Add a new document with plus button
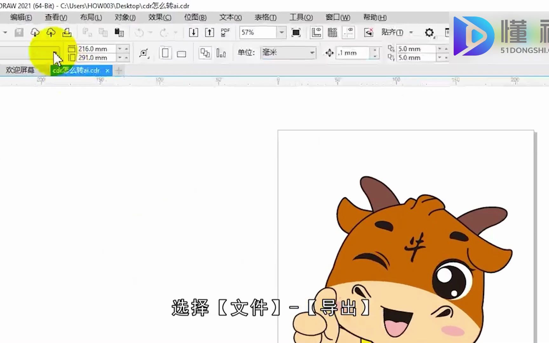The width and height of the screenshot is (549, 343). pyautogui.click(x=119, y=71)
